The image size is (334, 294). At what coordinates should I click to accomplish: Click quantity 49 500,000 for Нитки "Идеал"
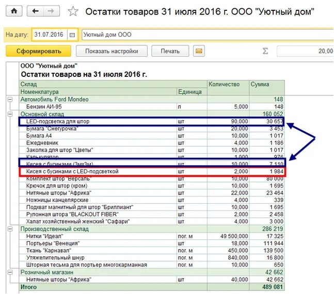(x=234, y=236)
